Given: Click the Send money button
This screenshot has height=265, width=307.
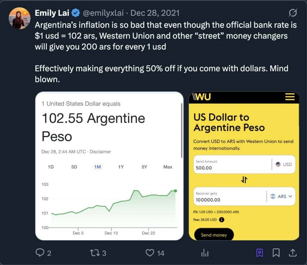Looking at the screenshot, I should (214, 235).
